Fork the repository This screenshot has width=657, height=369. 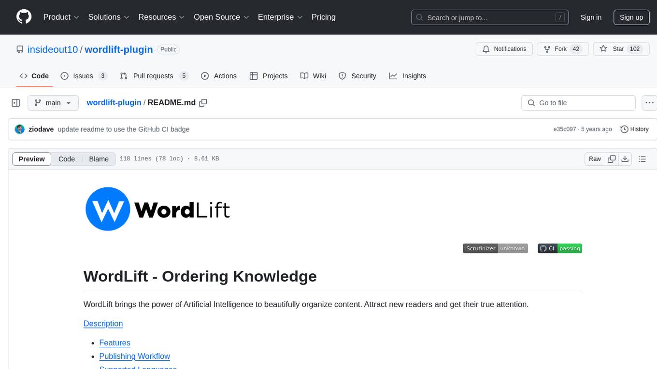click(563, 49)
